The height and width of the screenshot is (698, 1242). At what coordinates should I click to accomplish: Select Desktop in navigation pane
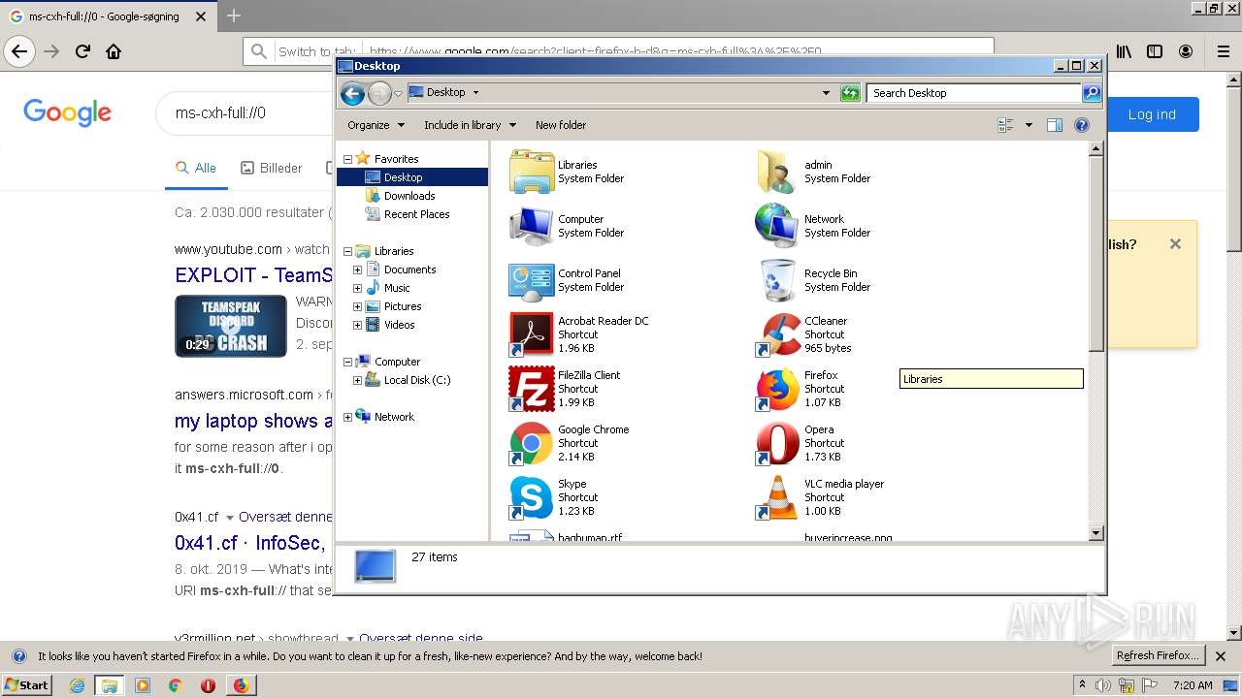[x=412, y=177]
